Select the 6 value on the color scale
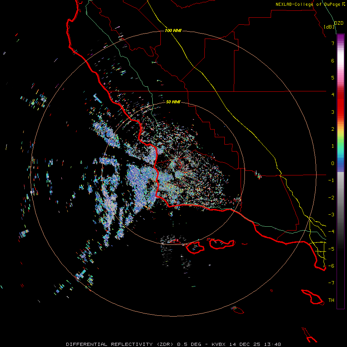 [x=333, y=61]
